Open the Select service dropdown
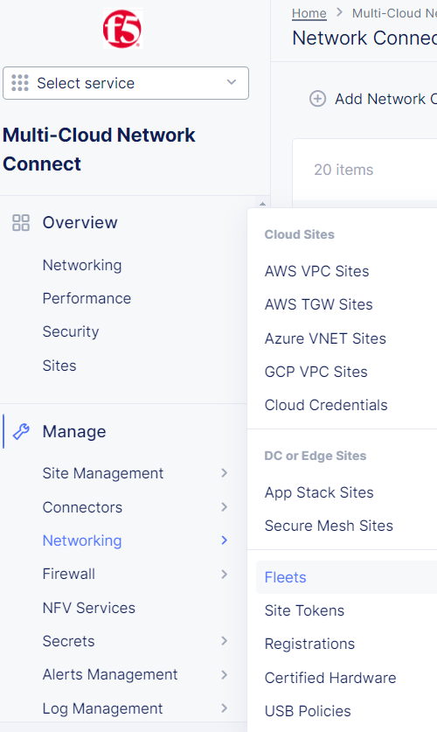This screenshot has height=732, width=437. point(126,83)
